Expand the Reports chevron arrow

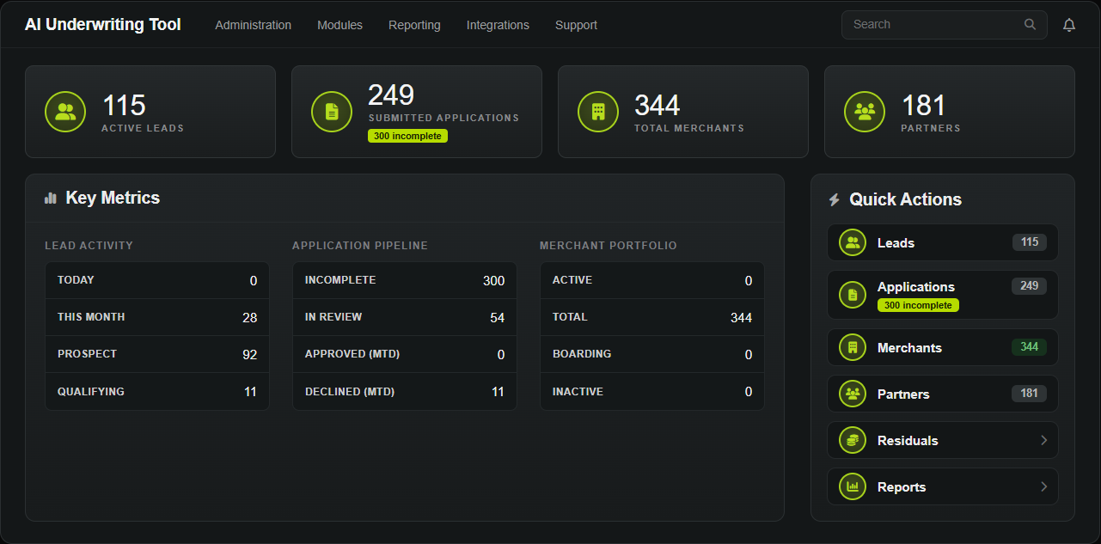pos(1044,486)
